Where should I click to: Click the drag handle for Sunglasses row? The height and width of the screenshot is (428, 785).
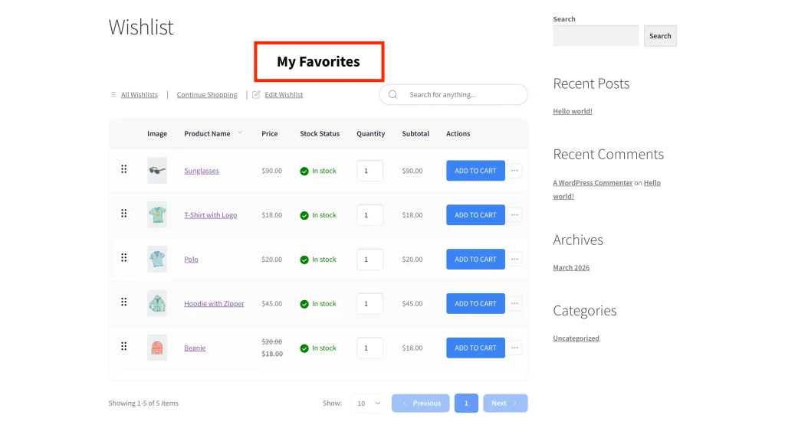coord(123,169)
